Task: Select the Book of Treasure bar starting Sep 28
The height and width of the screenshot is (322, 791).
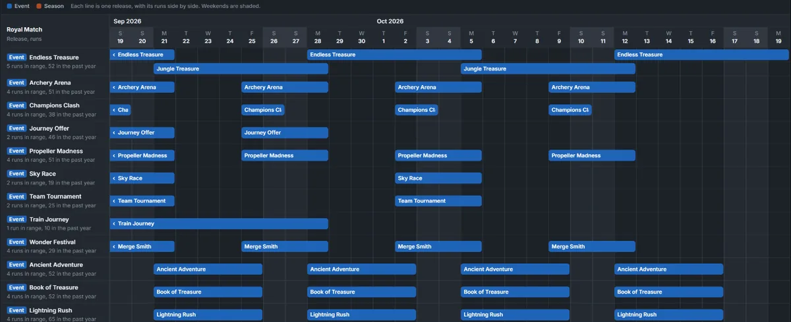Action: tap(361, 292)
